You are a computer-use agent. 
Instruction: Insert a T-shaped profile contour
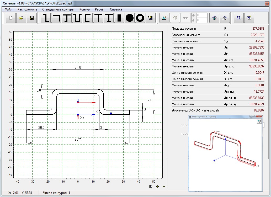(98, 18)
